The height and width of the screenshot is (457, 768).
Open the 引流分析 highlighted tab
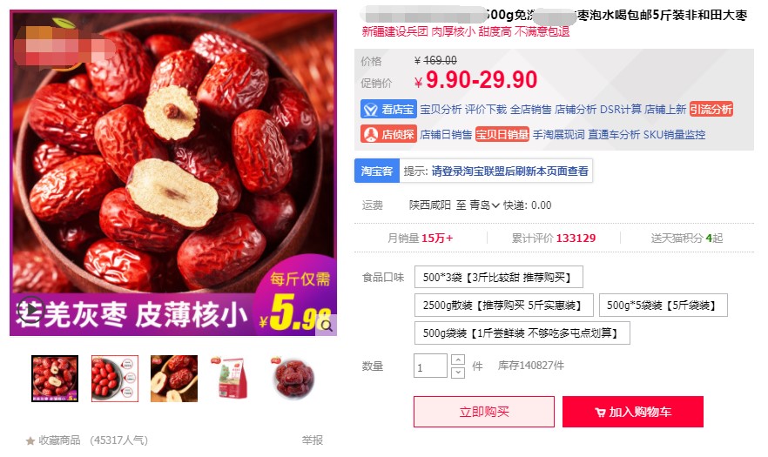pyautogui.click(x=711, y=109)
